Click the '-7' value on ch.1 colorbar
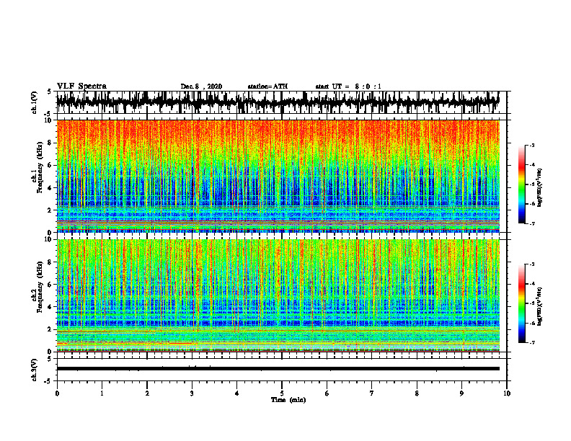 [532, 224]
